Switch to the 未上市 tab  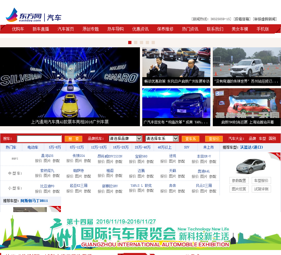coord(209,147)
